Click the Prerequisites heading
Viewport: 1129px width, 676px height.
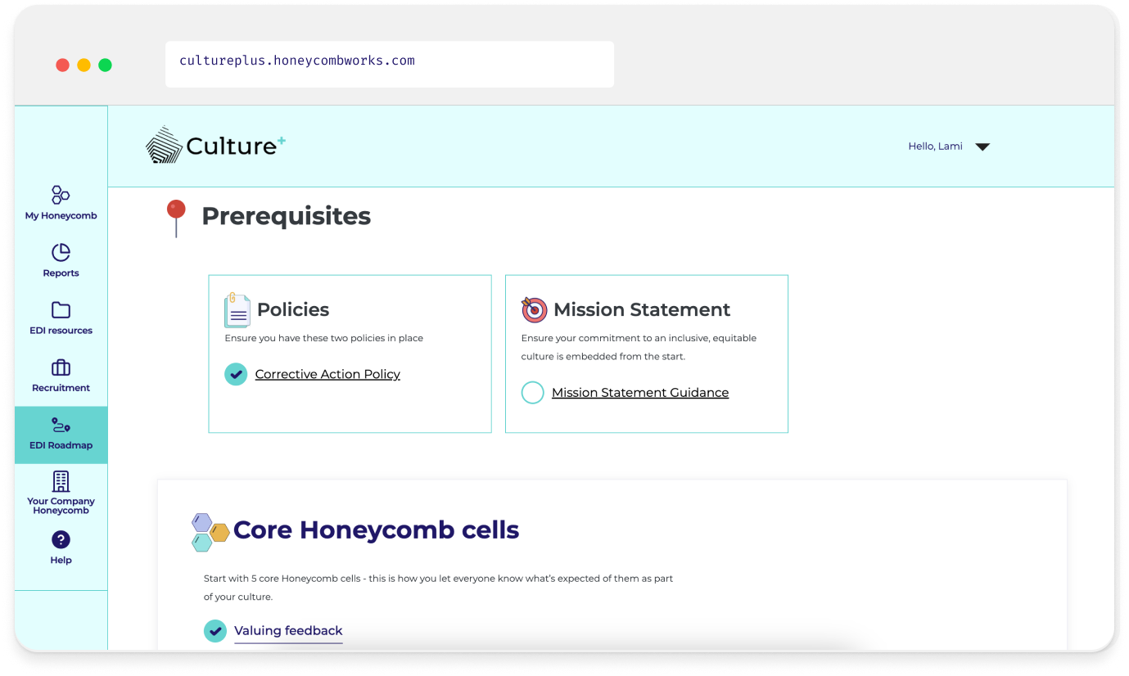[286, 216]
